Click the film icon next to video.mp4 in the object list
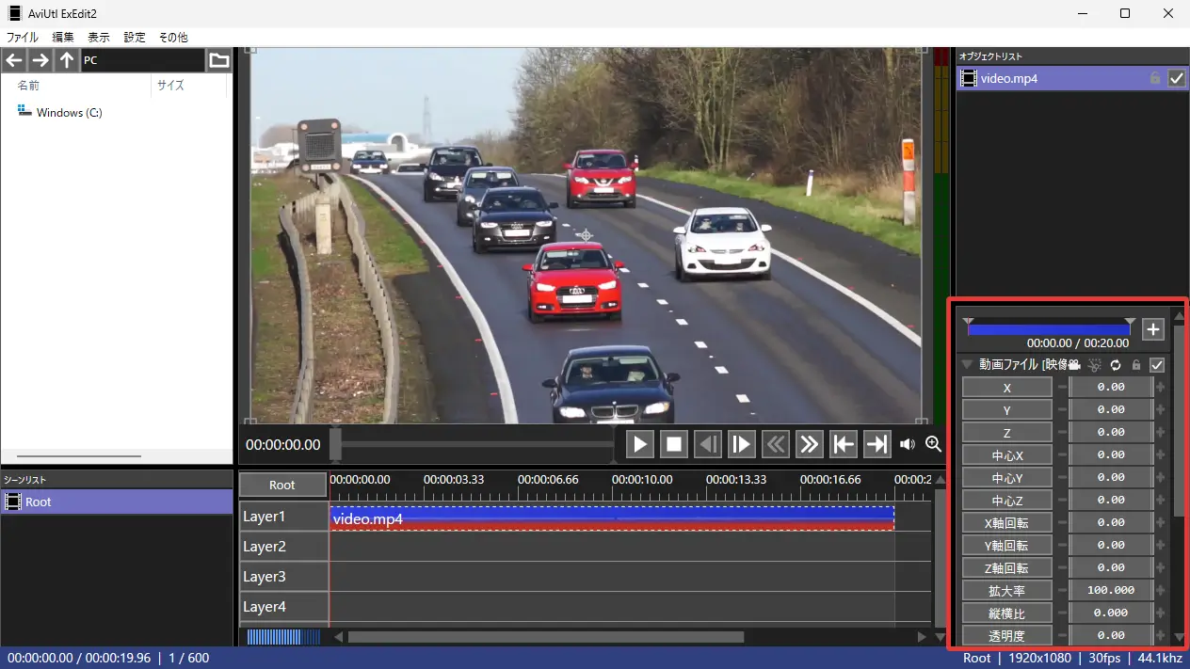Screen dimensions: 1190x669 pos(969,79)
